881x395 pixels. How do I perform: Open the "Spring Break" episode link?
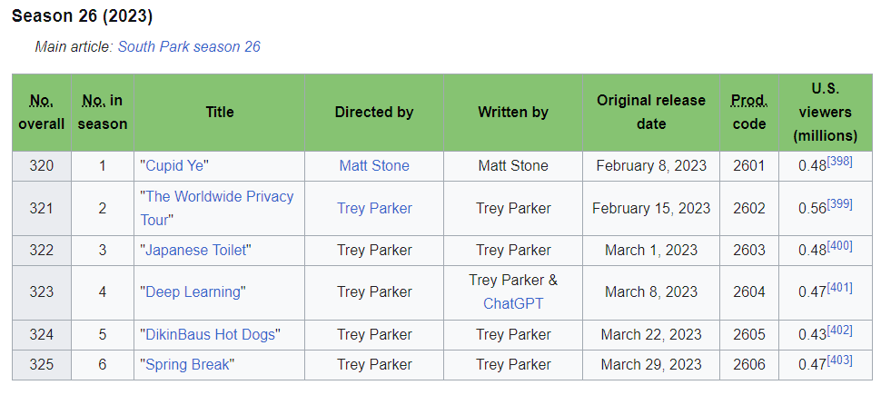[x=186, y=364]
